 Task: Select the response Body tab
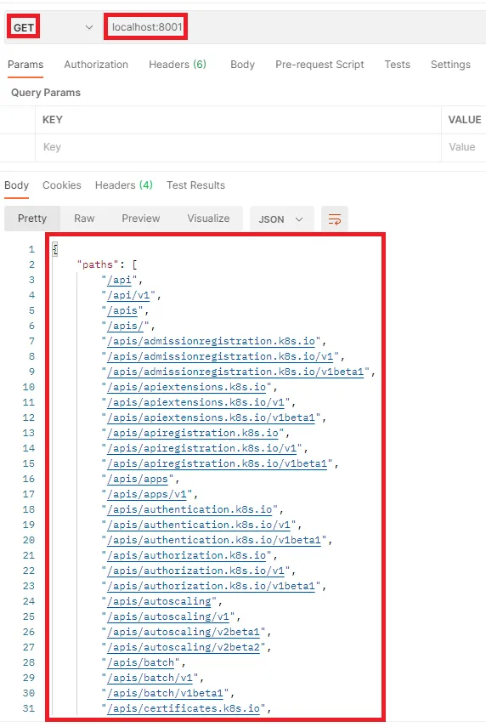17,185
